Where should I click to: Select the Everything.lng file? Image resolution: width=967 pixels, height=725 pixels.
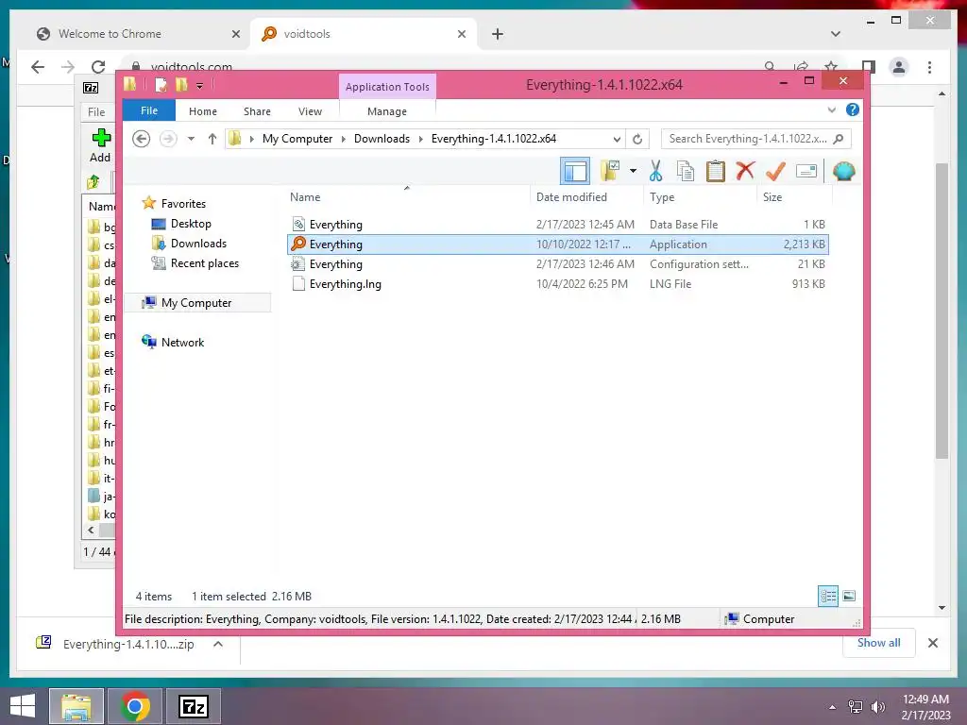[558, 283]
